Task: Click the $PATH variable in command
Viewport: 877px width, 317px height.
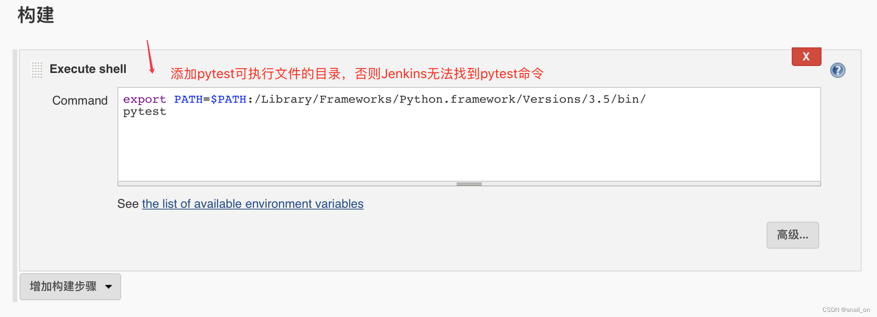Action: click(x=228, y=99)
